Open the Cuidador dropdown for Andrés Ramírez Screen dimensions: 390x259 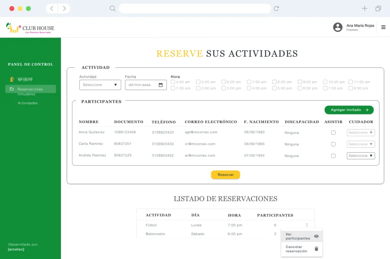[361, 155]
